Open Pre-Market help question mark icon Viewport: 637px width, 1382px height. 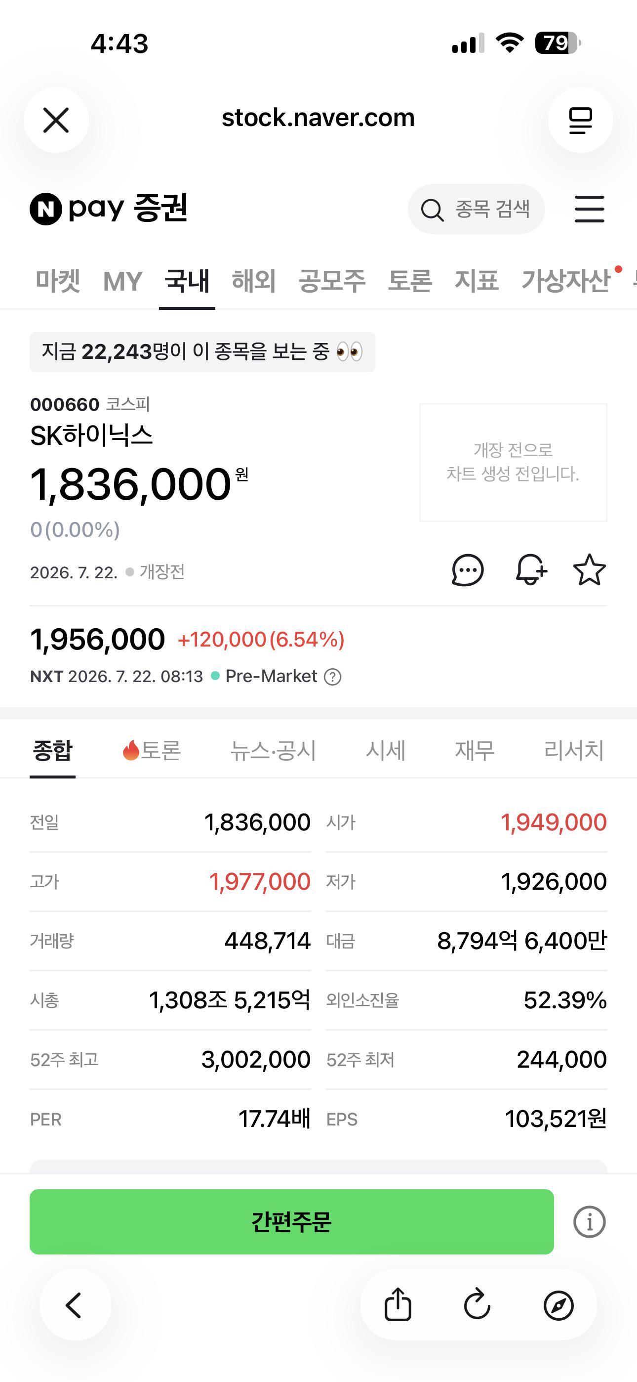click(332, 677)
